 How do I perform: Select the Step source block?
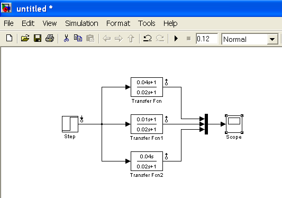(70, 124)
